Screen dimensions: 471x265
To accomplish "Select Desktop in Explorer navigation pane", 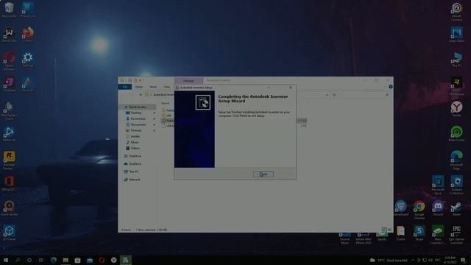I will pyautogui.click(x=136, y=113).
